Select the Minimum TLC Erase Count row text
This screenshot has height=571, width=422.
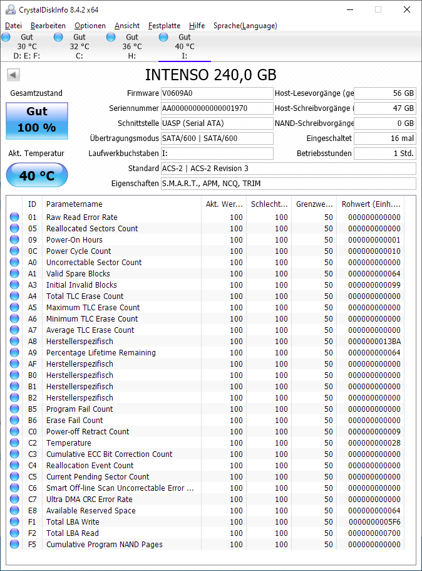pos(92,318)
